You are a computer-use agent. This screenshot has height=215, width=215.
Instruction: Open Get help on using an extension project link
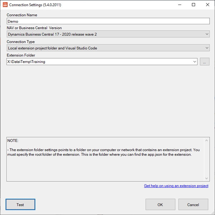[x=176, y=186]
